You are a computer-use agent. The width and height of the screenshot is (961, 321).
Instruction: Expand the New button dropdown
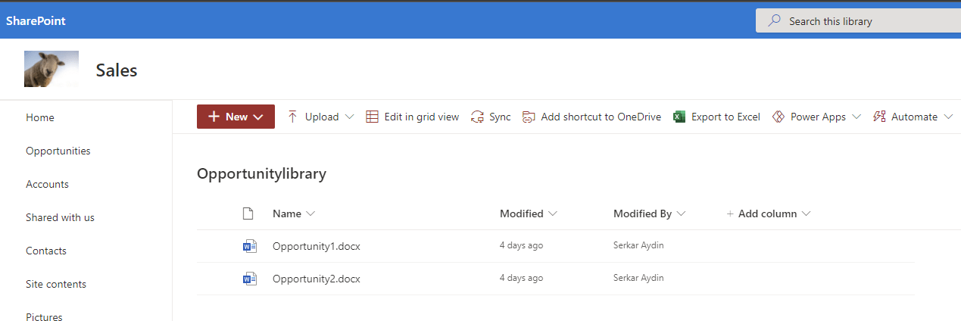[x=258, y=117]
